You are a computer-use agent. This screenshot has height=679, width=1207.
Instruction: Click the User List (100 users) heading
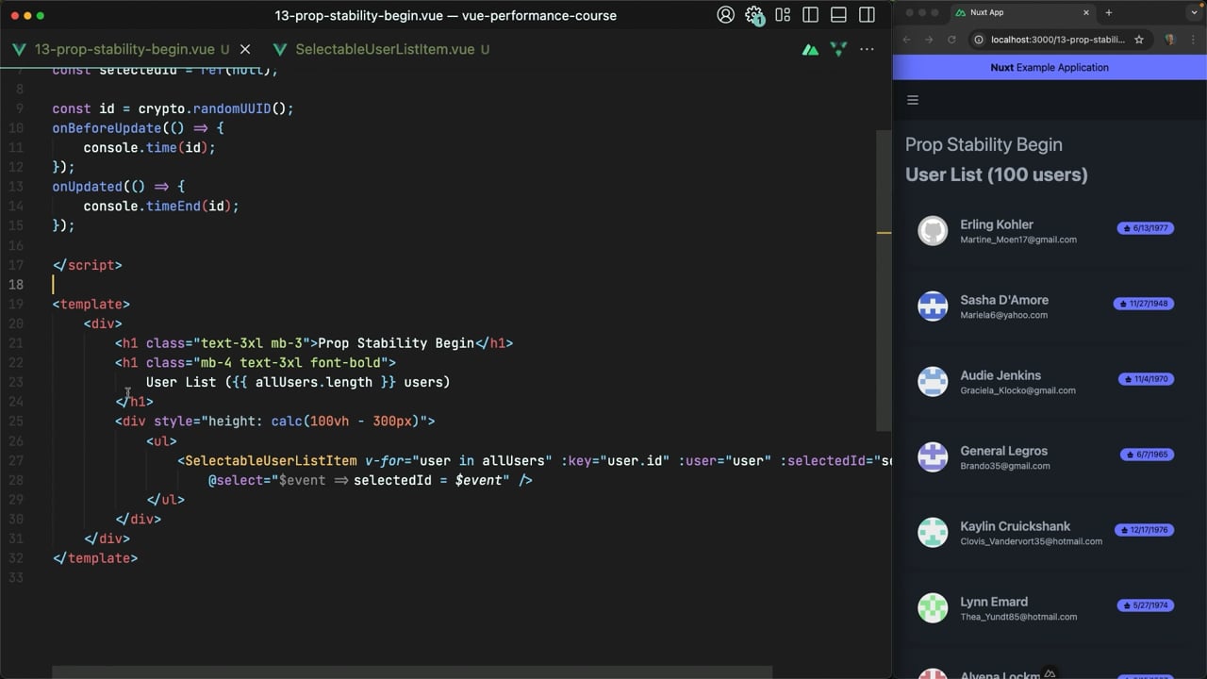pos(997,174)
